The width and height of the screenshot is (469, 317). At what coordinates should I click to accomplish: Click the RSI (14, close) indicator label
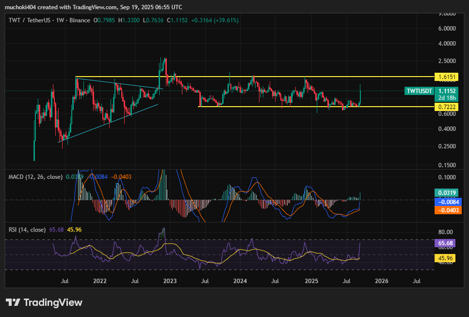point(27,230)
